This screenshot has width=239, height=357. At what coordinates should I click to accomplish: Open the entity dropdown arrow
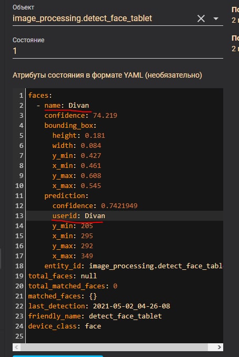(216, 18)
